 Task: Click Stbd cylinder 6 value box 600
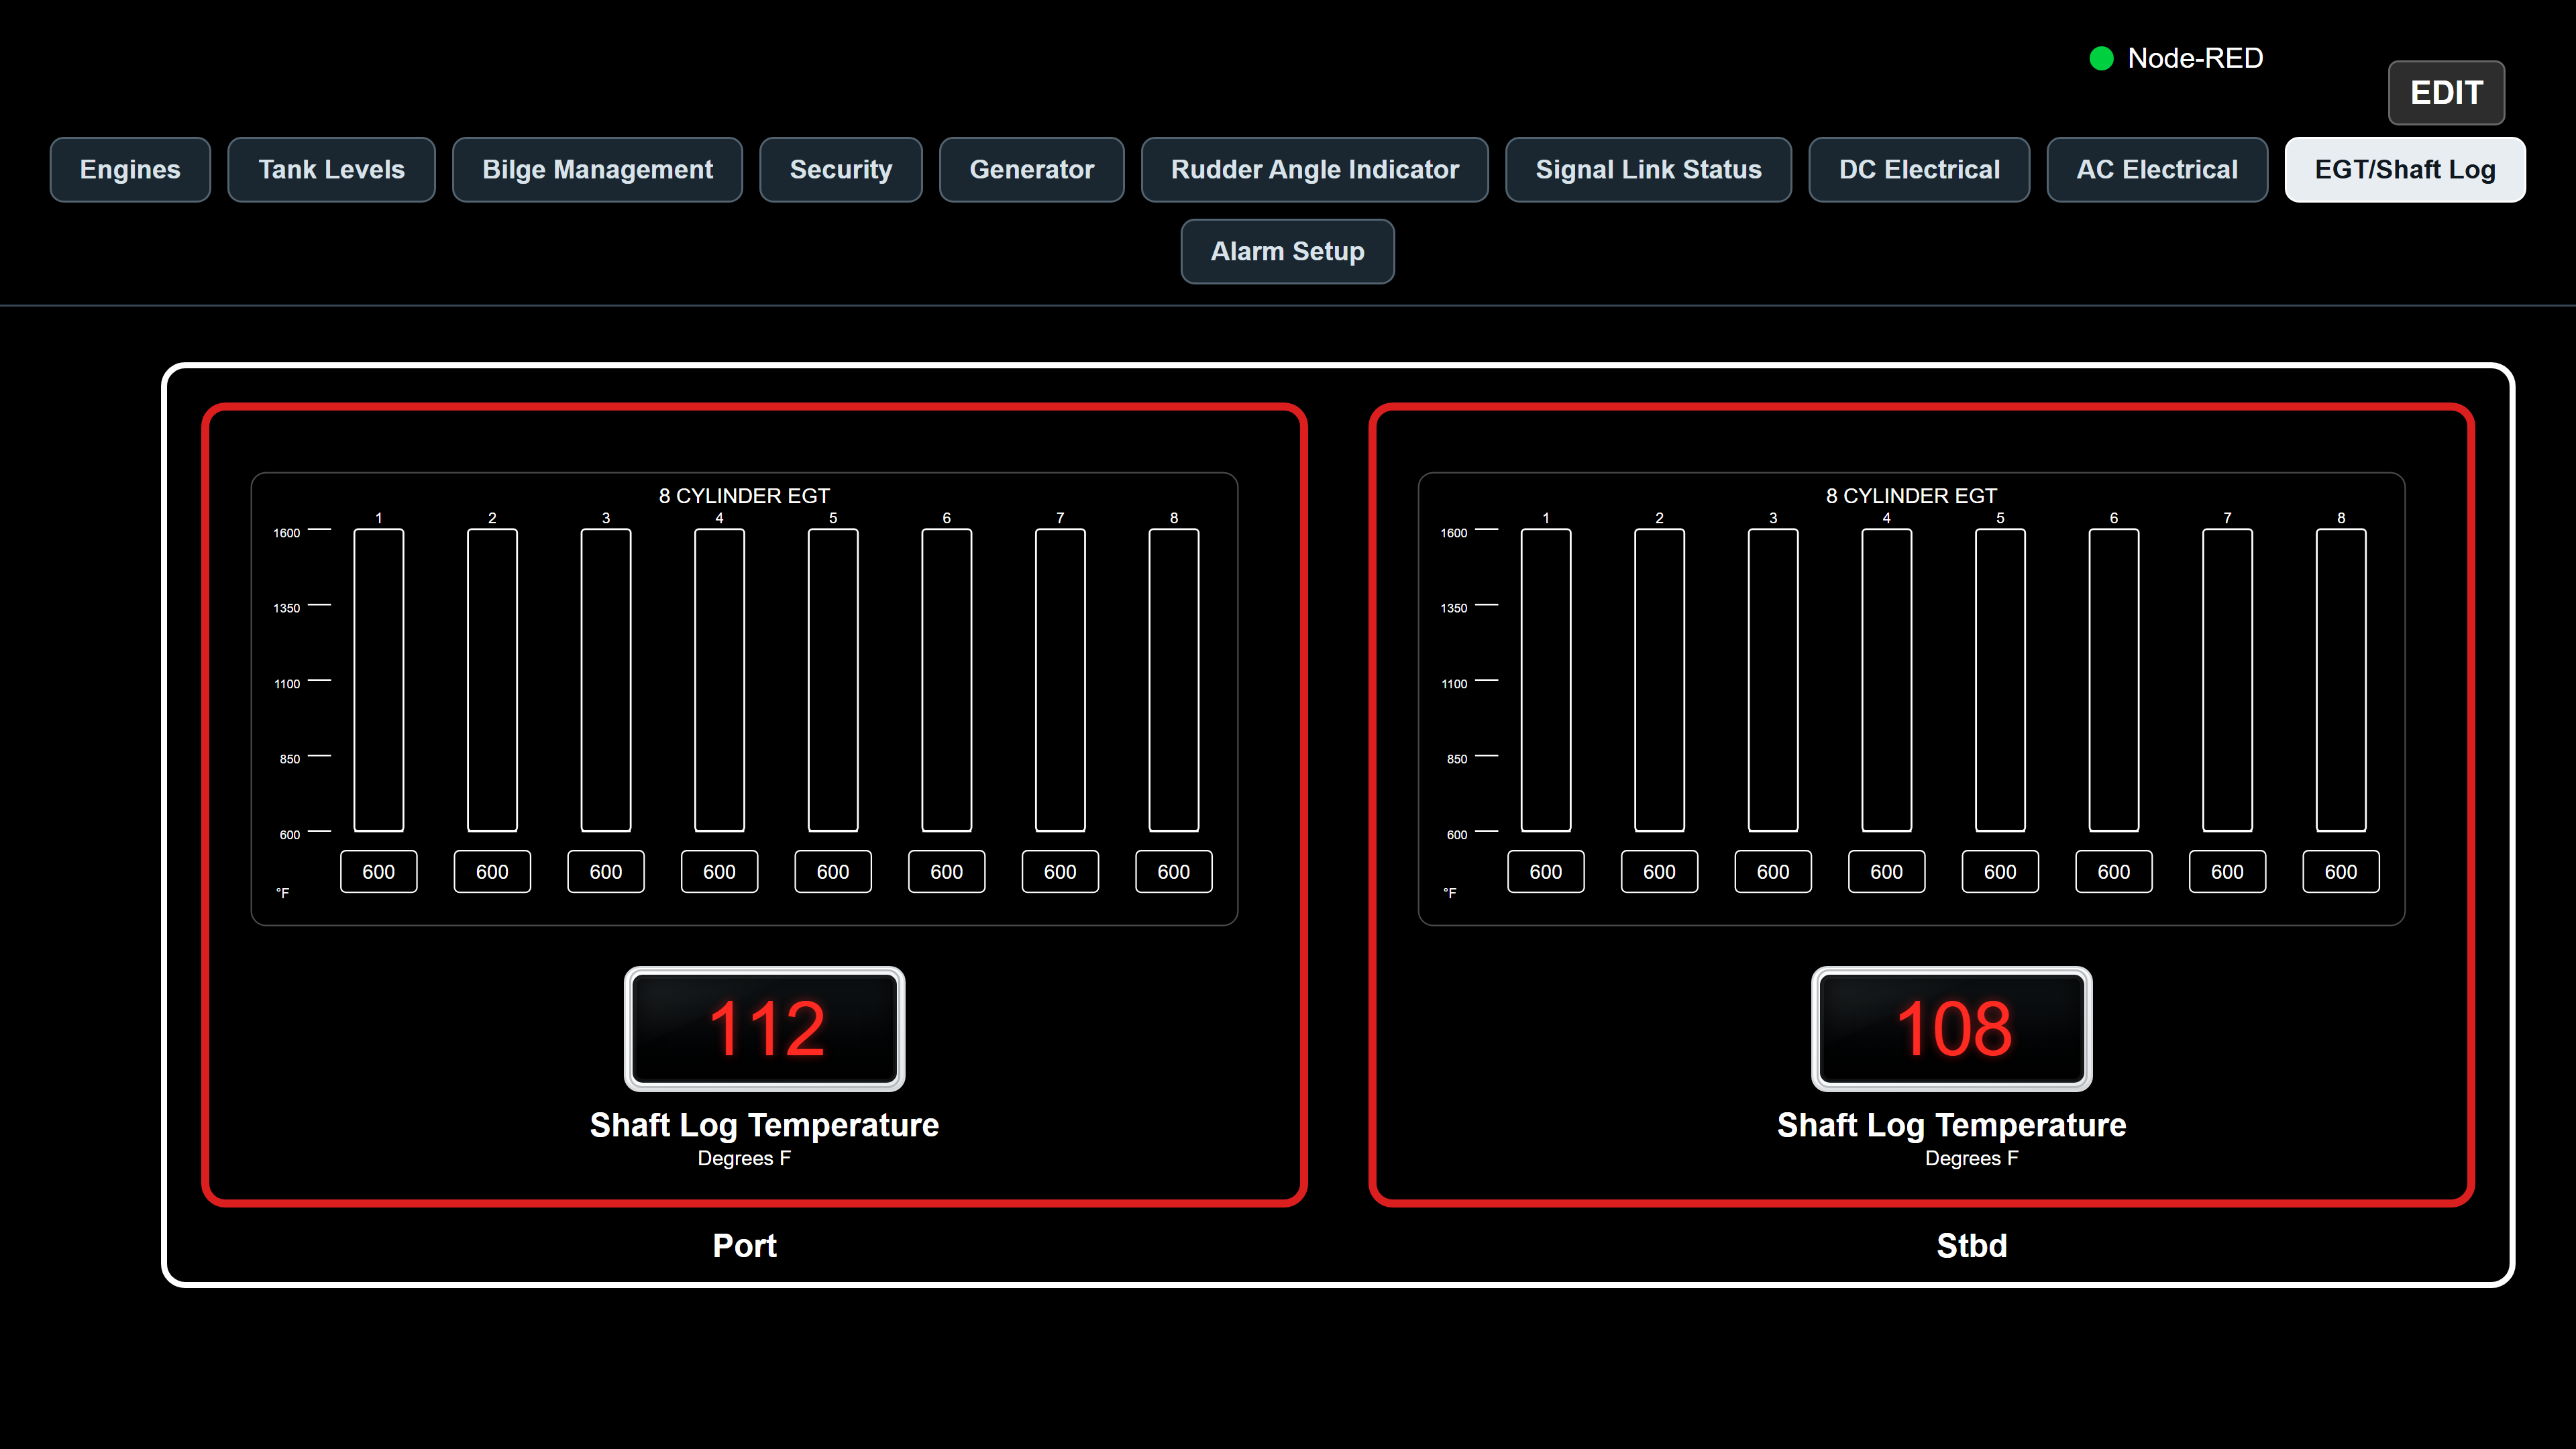coord(2114,872)
